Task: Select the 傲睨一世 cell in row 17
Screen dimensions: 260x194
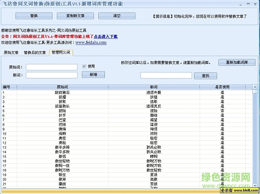Action: (62, 165)
